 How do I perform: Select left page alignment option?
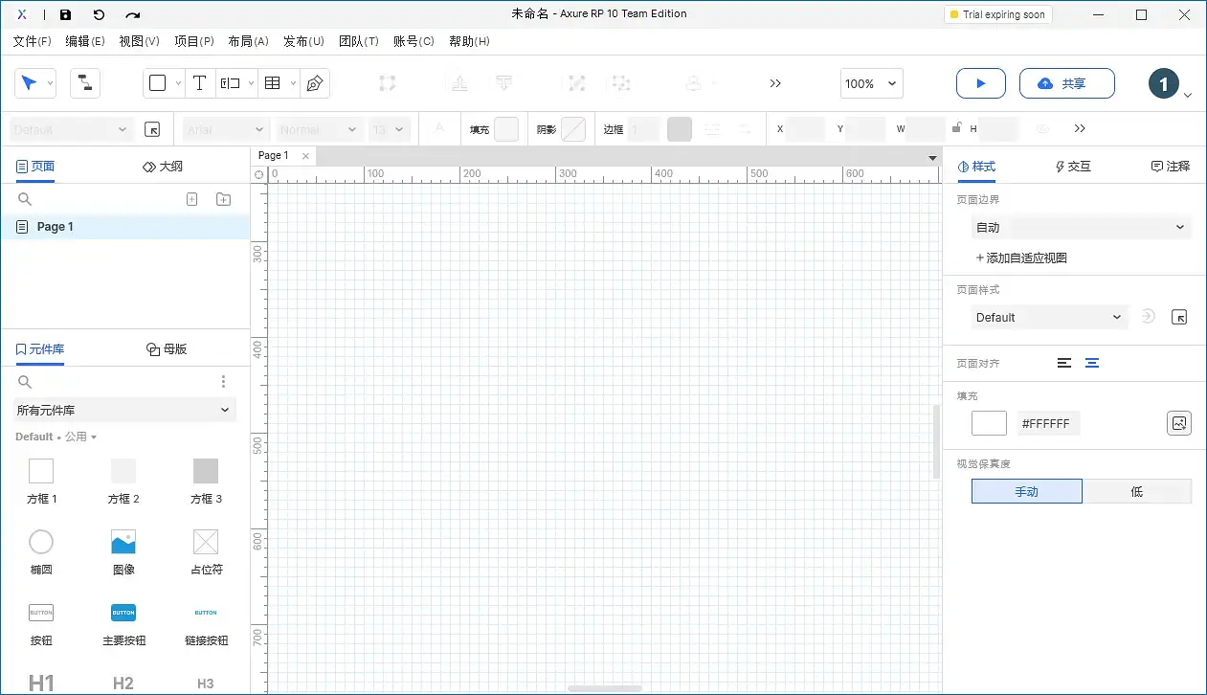pos(1063,363)
